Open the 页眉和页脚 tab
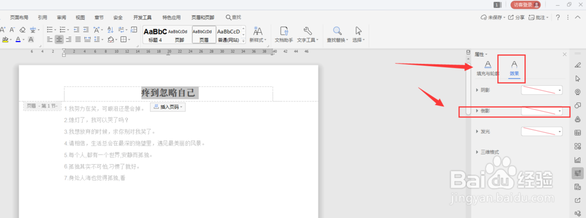Image resolution: width=586 pixels, height=218 pixels. click(203, 17)
